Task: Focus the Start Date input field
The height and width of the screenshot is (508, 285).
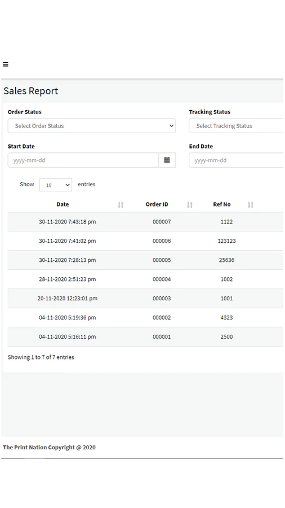Action: tap(83, 160)
